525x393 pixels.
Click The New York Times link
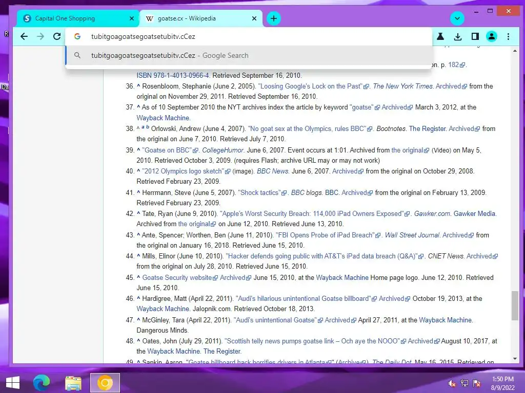403,86
